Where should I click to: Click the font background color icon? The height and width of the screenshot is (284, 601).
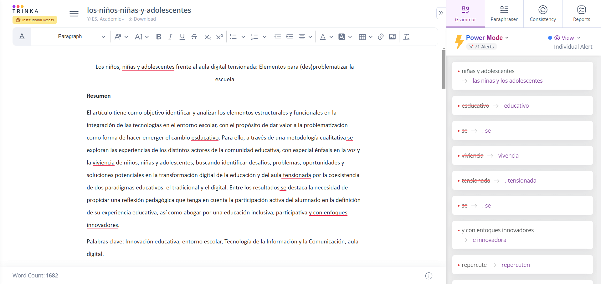(342, 37)
